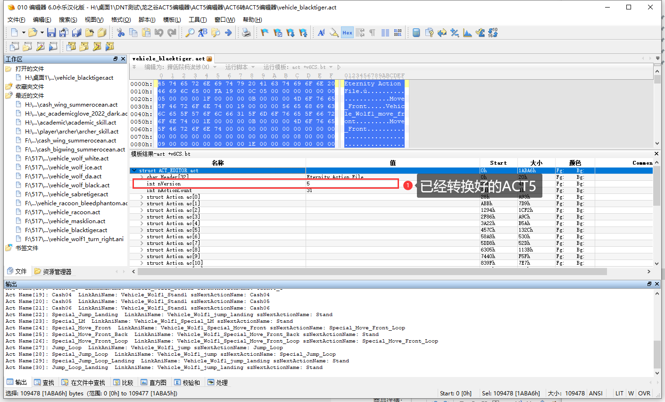Viewport: 665px width, 402px height.
Task: Expand struct Action ac[7]
Action: click(142, 243)
